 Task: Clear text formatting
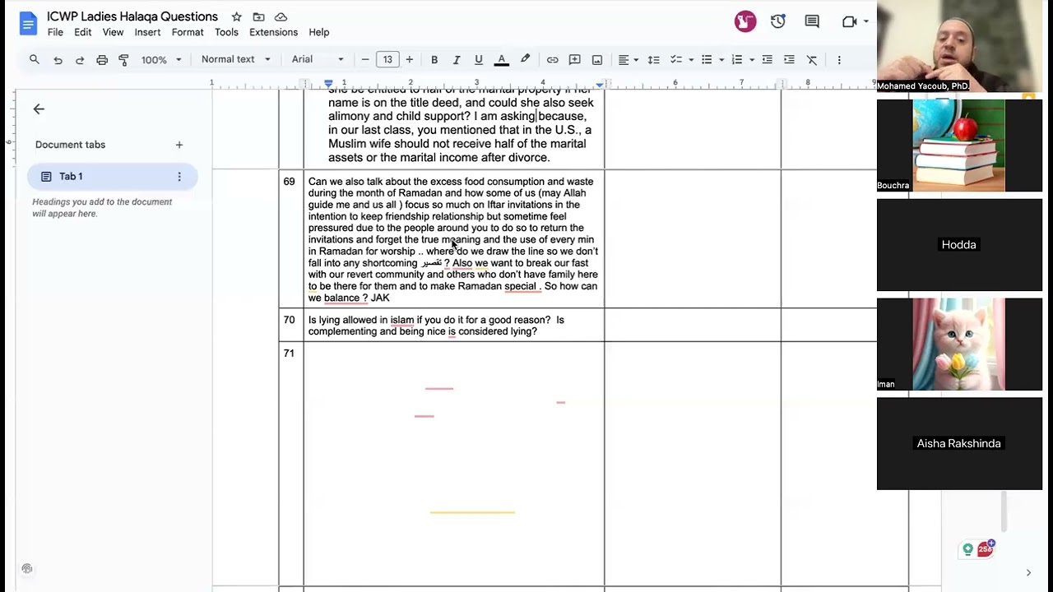click(812, 59)
